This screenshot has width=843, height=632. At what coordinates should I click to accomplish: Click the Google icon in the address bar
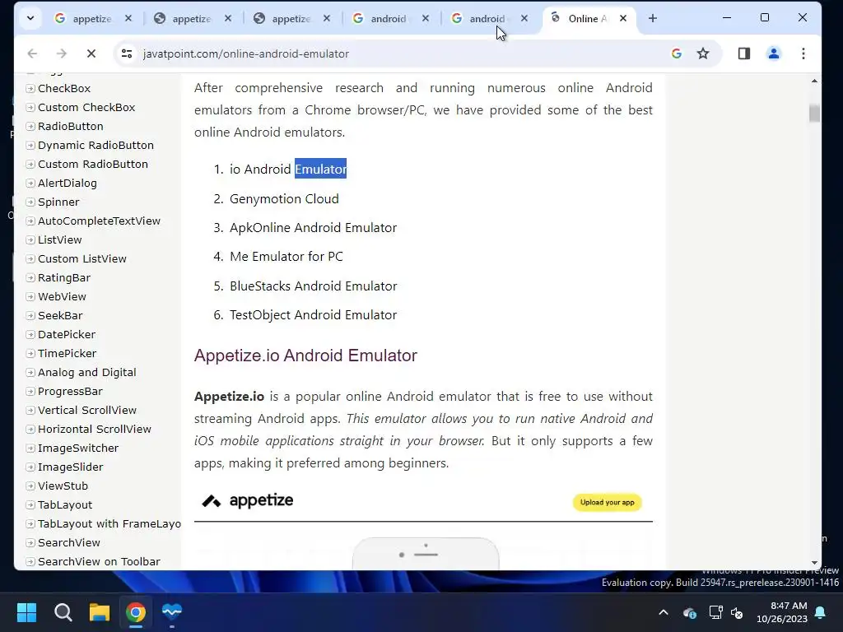pos(677,53)
